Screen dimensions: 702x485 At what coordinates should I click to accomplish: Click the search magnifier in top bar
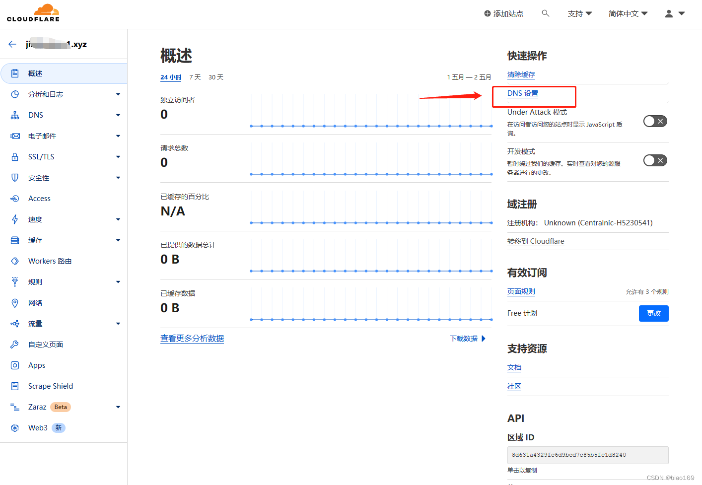[x=546, y=13]
